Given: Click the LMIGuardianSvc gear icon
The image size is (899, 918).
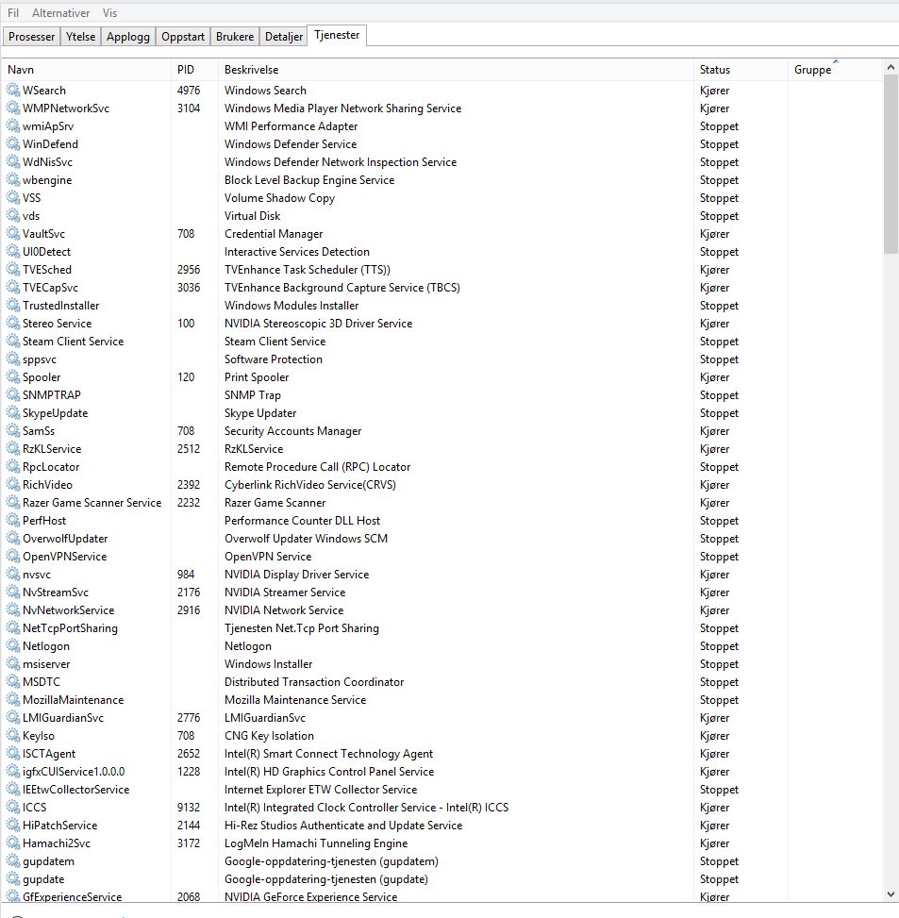Looking at the screenshot, I should (13, 718).
